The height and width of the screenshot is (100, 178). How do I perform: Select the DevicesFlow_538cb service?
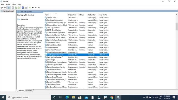click(x=77, y=84)
